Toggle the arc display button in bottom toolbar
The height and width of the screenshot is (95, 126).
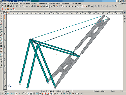[40, 93]
